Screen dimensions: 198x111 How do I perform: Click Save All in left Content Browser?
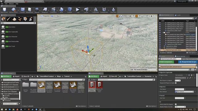tap(25, 76)
